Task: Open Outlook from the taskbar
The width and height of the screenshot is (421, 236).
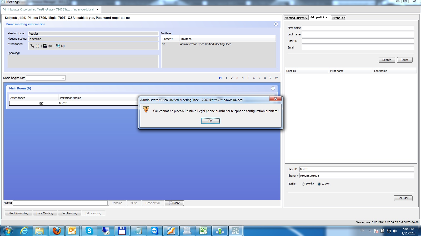Action: (x=72, y=231)
